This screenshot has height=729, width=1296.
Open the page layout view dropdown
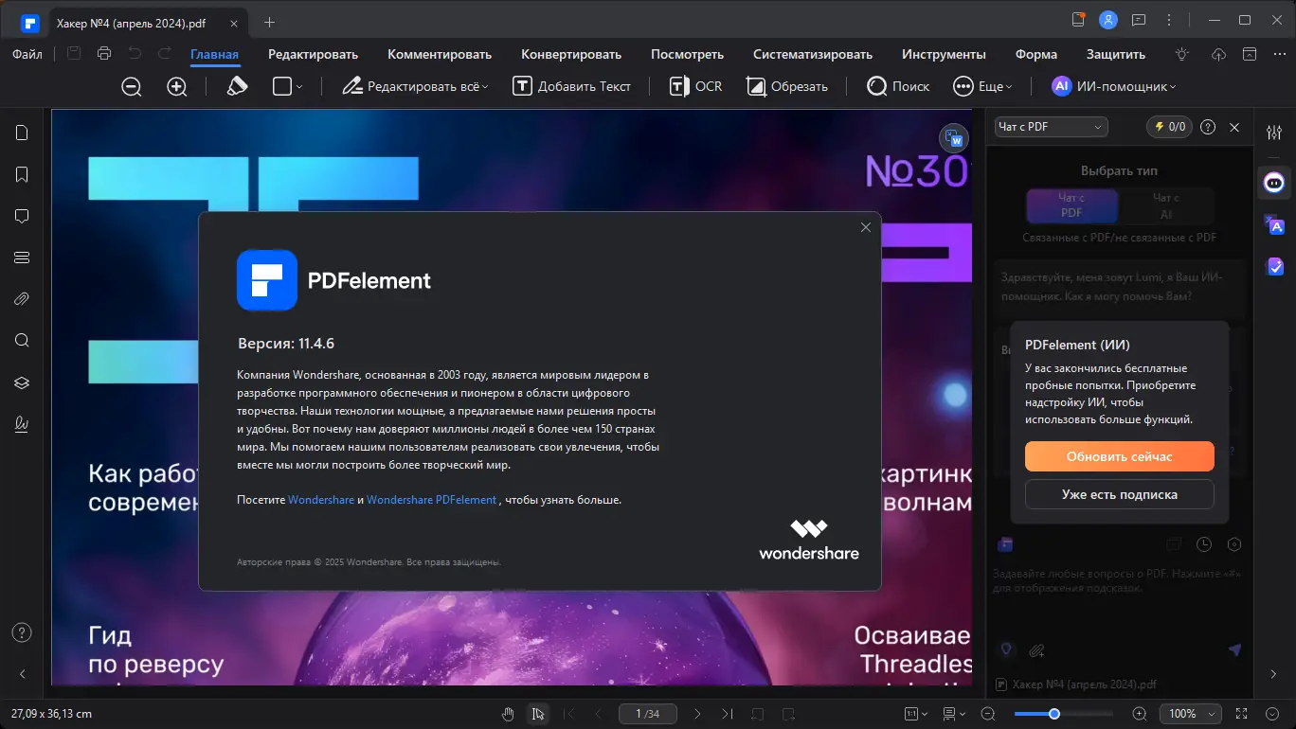[954, 714]
